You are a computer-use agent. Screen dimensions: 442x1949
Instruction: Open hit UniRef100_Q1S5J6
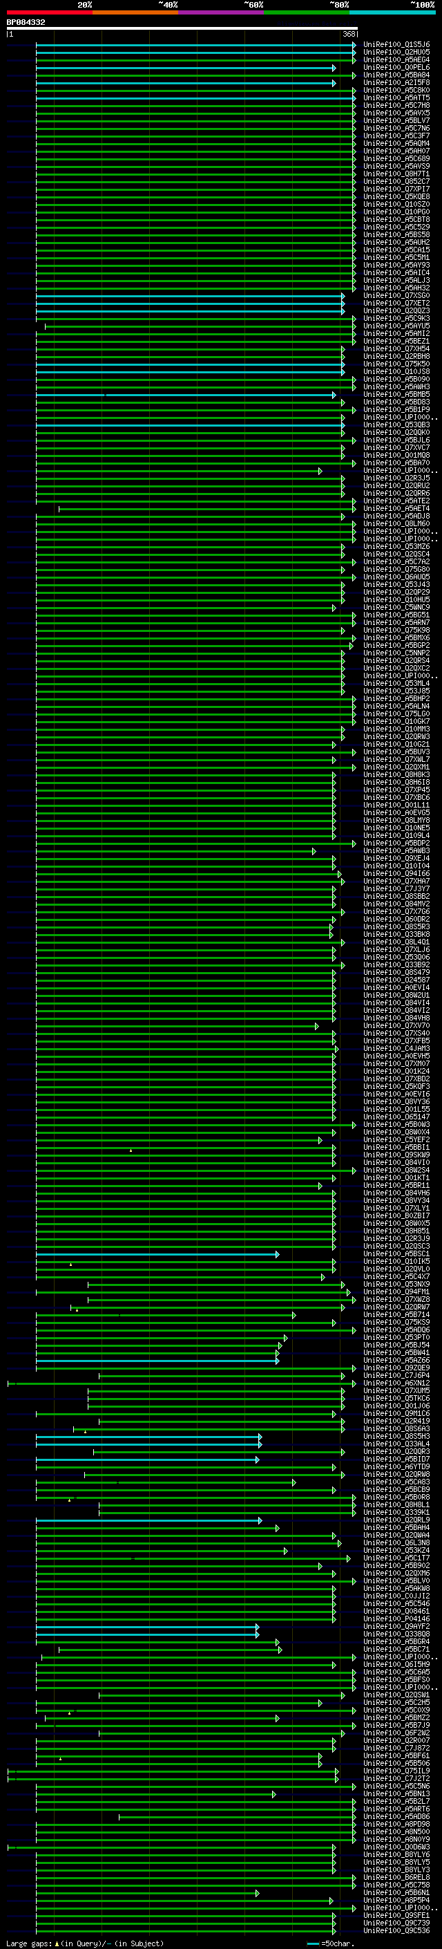396,45
